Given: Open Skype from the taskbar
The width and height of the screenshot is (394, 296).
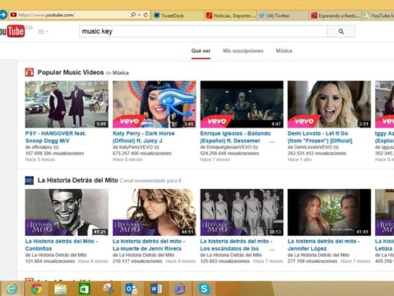Looking at the screenshot, I should pos(204,289).
